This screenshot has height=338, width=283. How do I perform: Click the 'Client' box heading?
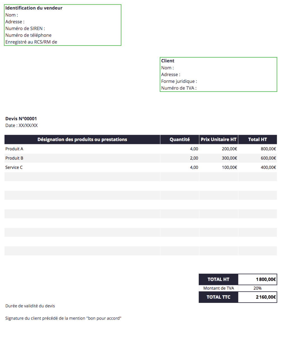[x=168, y=61]
